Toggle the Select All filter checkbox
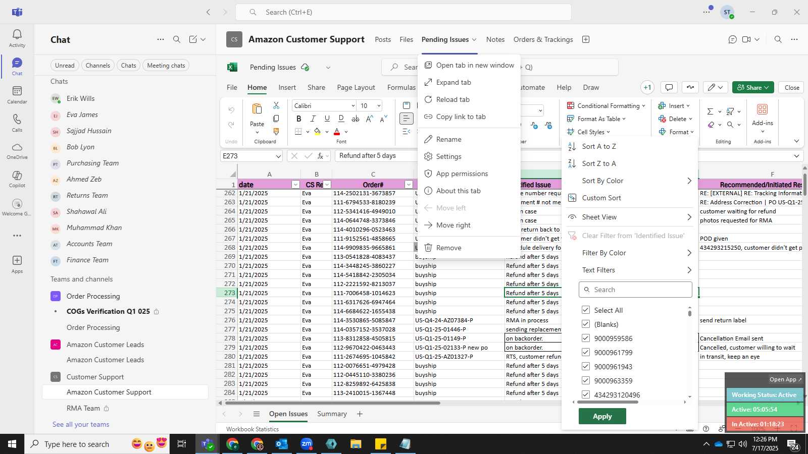 click(586, 310)
